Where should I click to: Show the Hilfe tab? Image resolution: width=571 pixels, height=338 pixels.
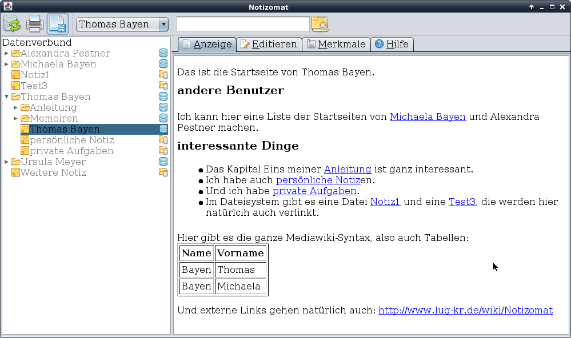tap(392, 45)
